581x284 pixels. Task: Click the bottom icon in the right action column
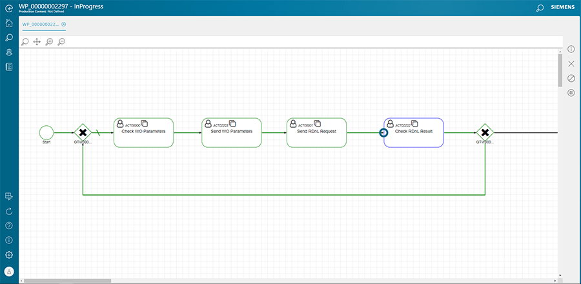571,92
